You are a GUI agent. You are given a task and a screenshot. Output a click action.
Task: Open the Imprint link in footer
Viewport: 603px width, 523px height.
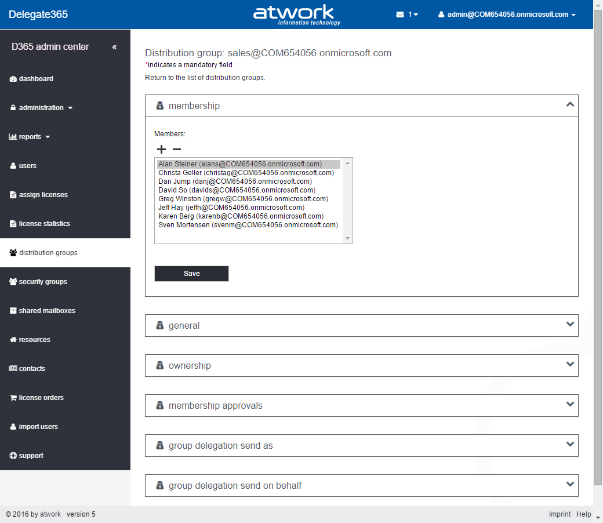560,514
